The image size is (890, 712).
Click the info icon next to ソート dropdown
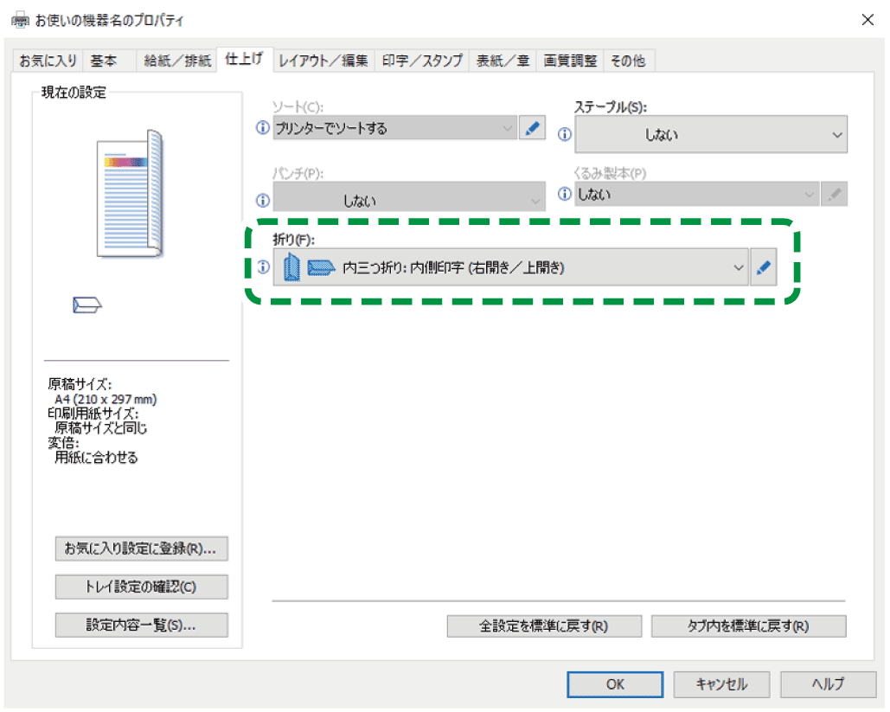(264, 129)
